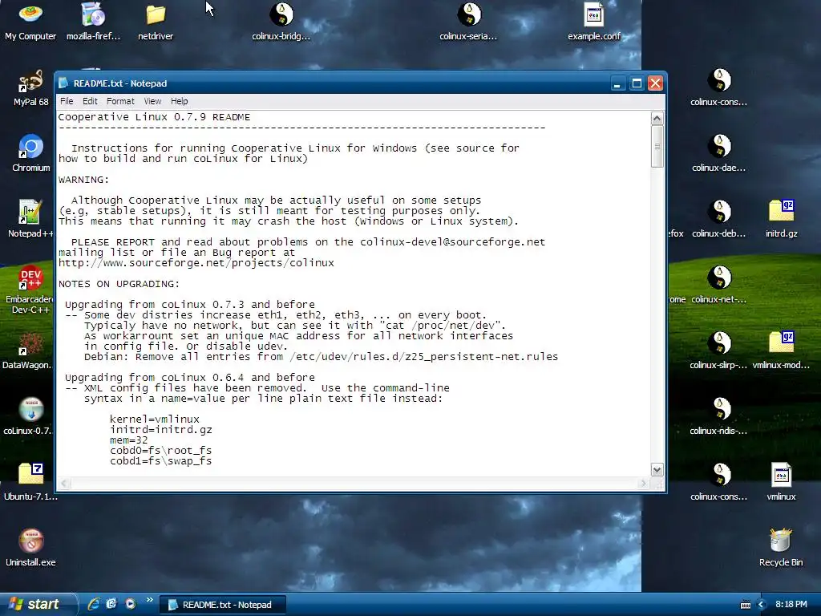Open the Format menu in Notepad
Screen dimensions: 821x616
coord(120,101)
